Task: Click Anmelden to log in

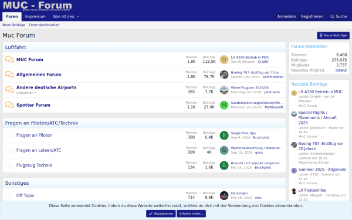Action: (x=286, y=16)
